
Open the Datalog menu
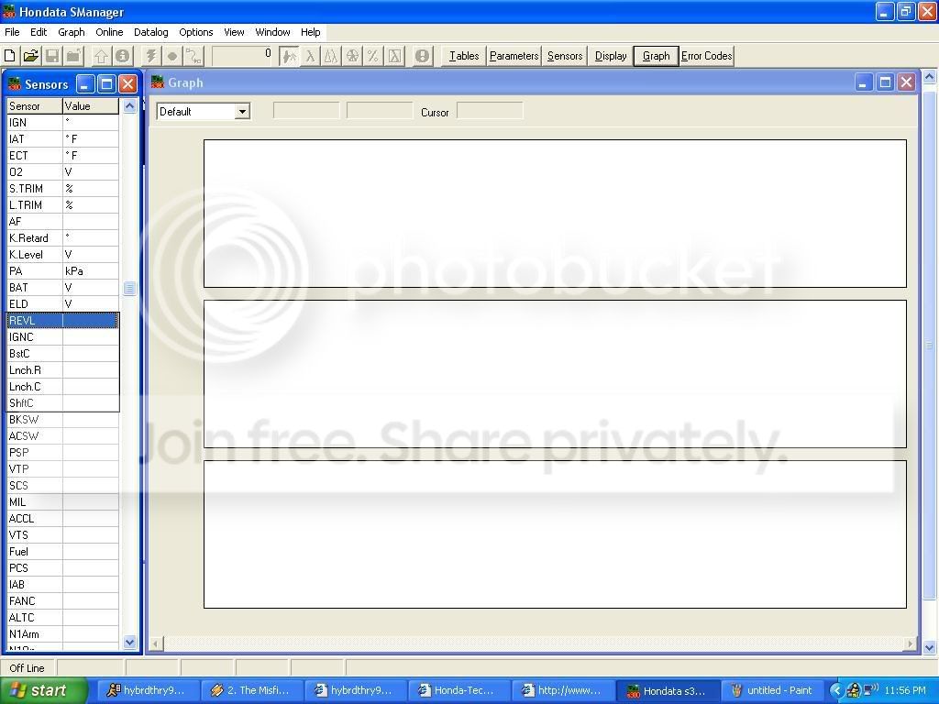(150, 32)
